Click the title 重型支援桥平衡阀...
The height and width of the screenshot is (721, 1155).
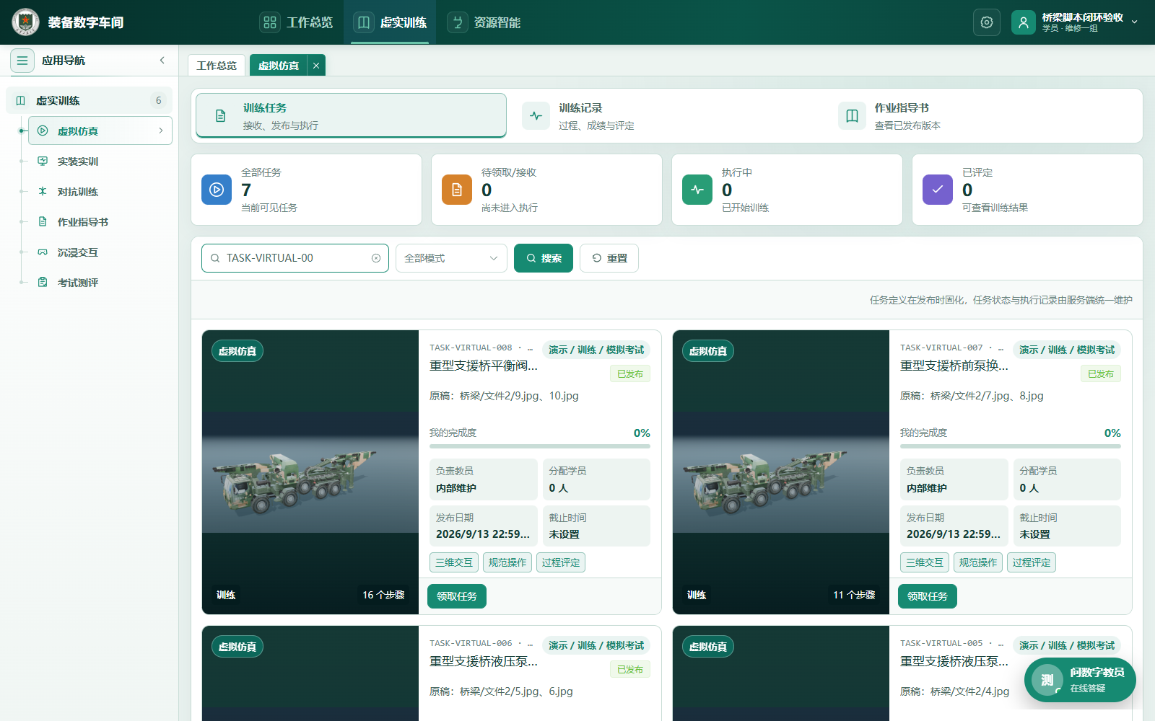pyautogui.click(x=484, y=366)
